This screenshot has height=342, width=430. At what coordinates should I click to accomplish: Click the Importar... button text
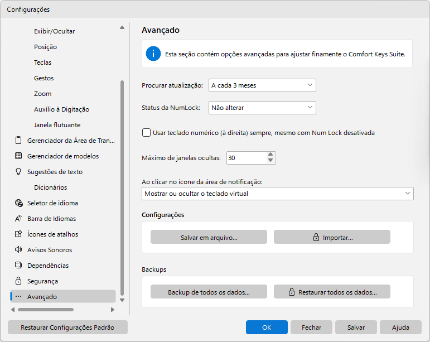click(x=338, y=238)
